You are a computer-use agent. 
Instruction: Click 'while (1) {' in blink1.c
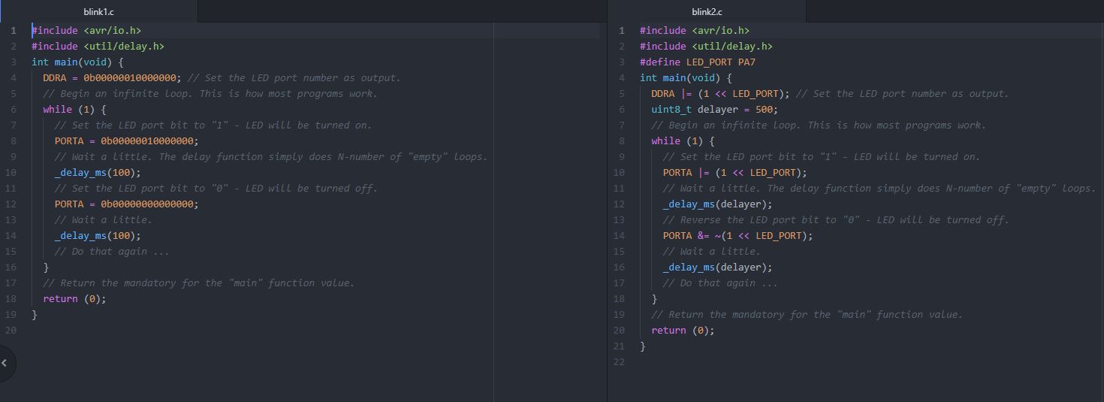pos(74,110)
